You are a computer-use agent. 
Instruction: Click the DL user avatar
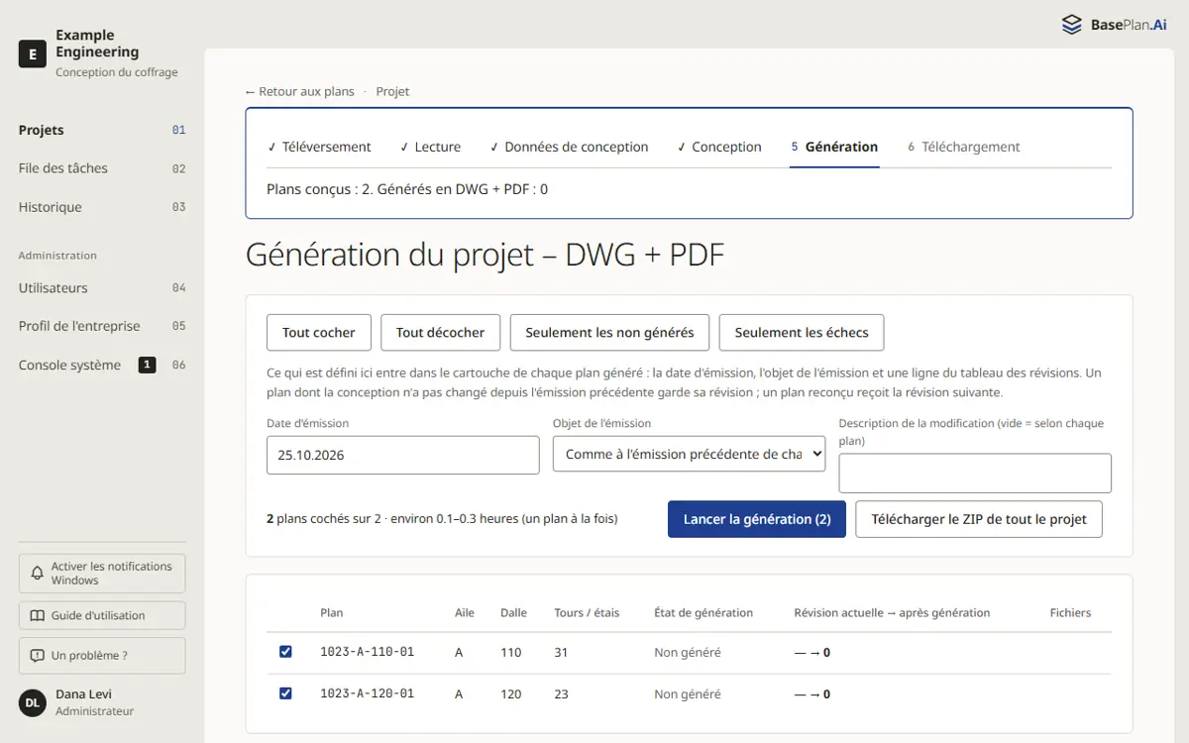click(x=33, y=702)
